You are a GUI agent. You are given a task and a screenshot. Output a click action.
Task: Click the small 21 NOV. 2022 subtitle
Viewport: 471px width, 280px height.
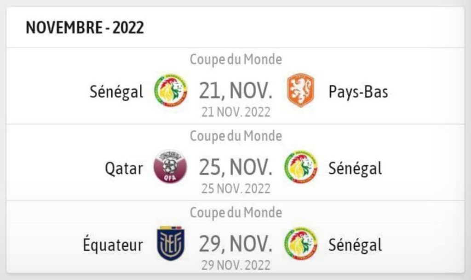(x=236, y=112)
